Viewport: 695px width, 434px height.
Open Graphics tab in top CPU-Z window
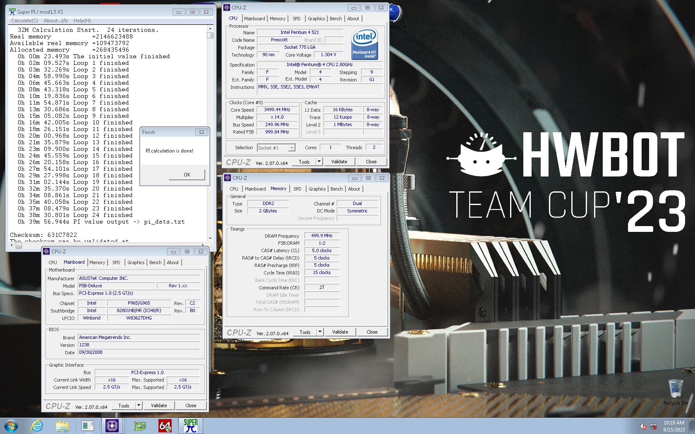[316, 19]
